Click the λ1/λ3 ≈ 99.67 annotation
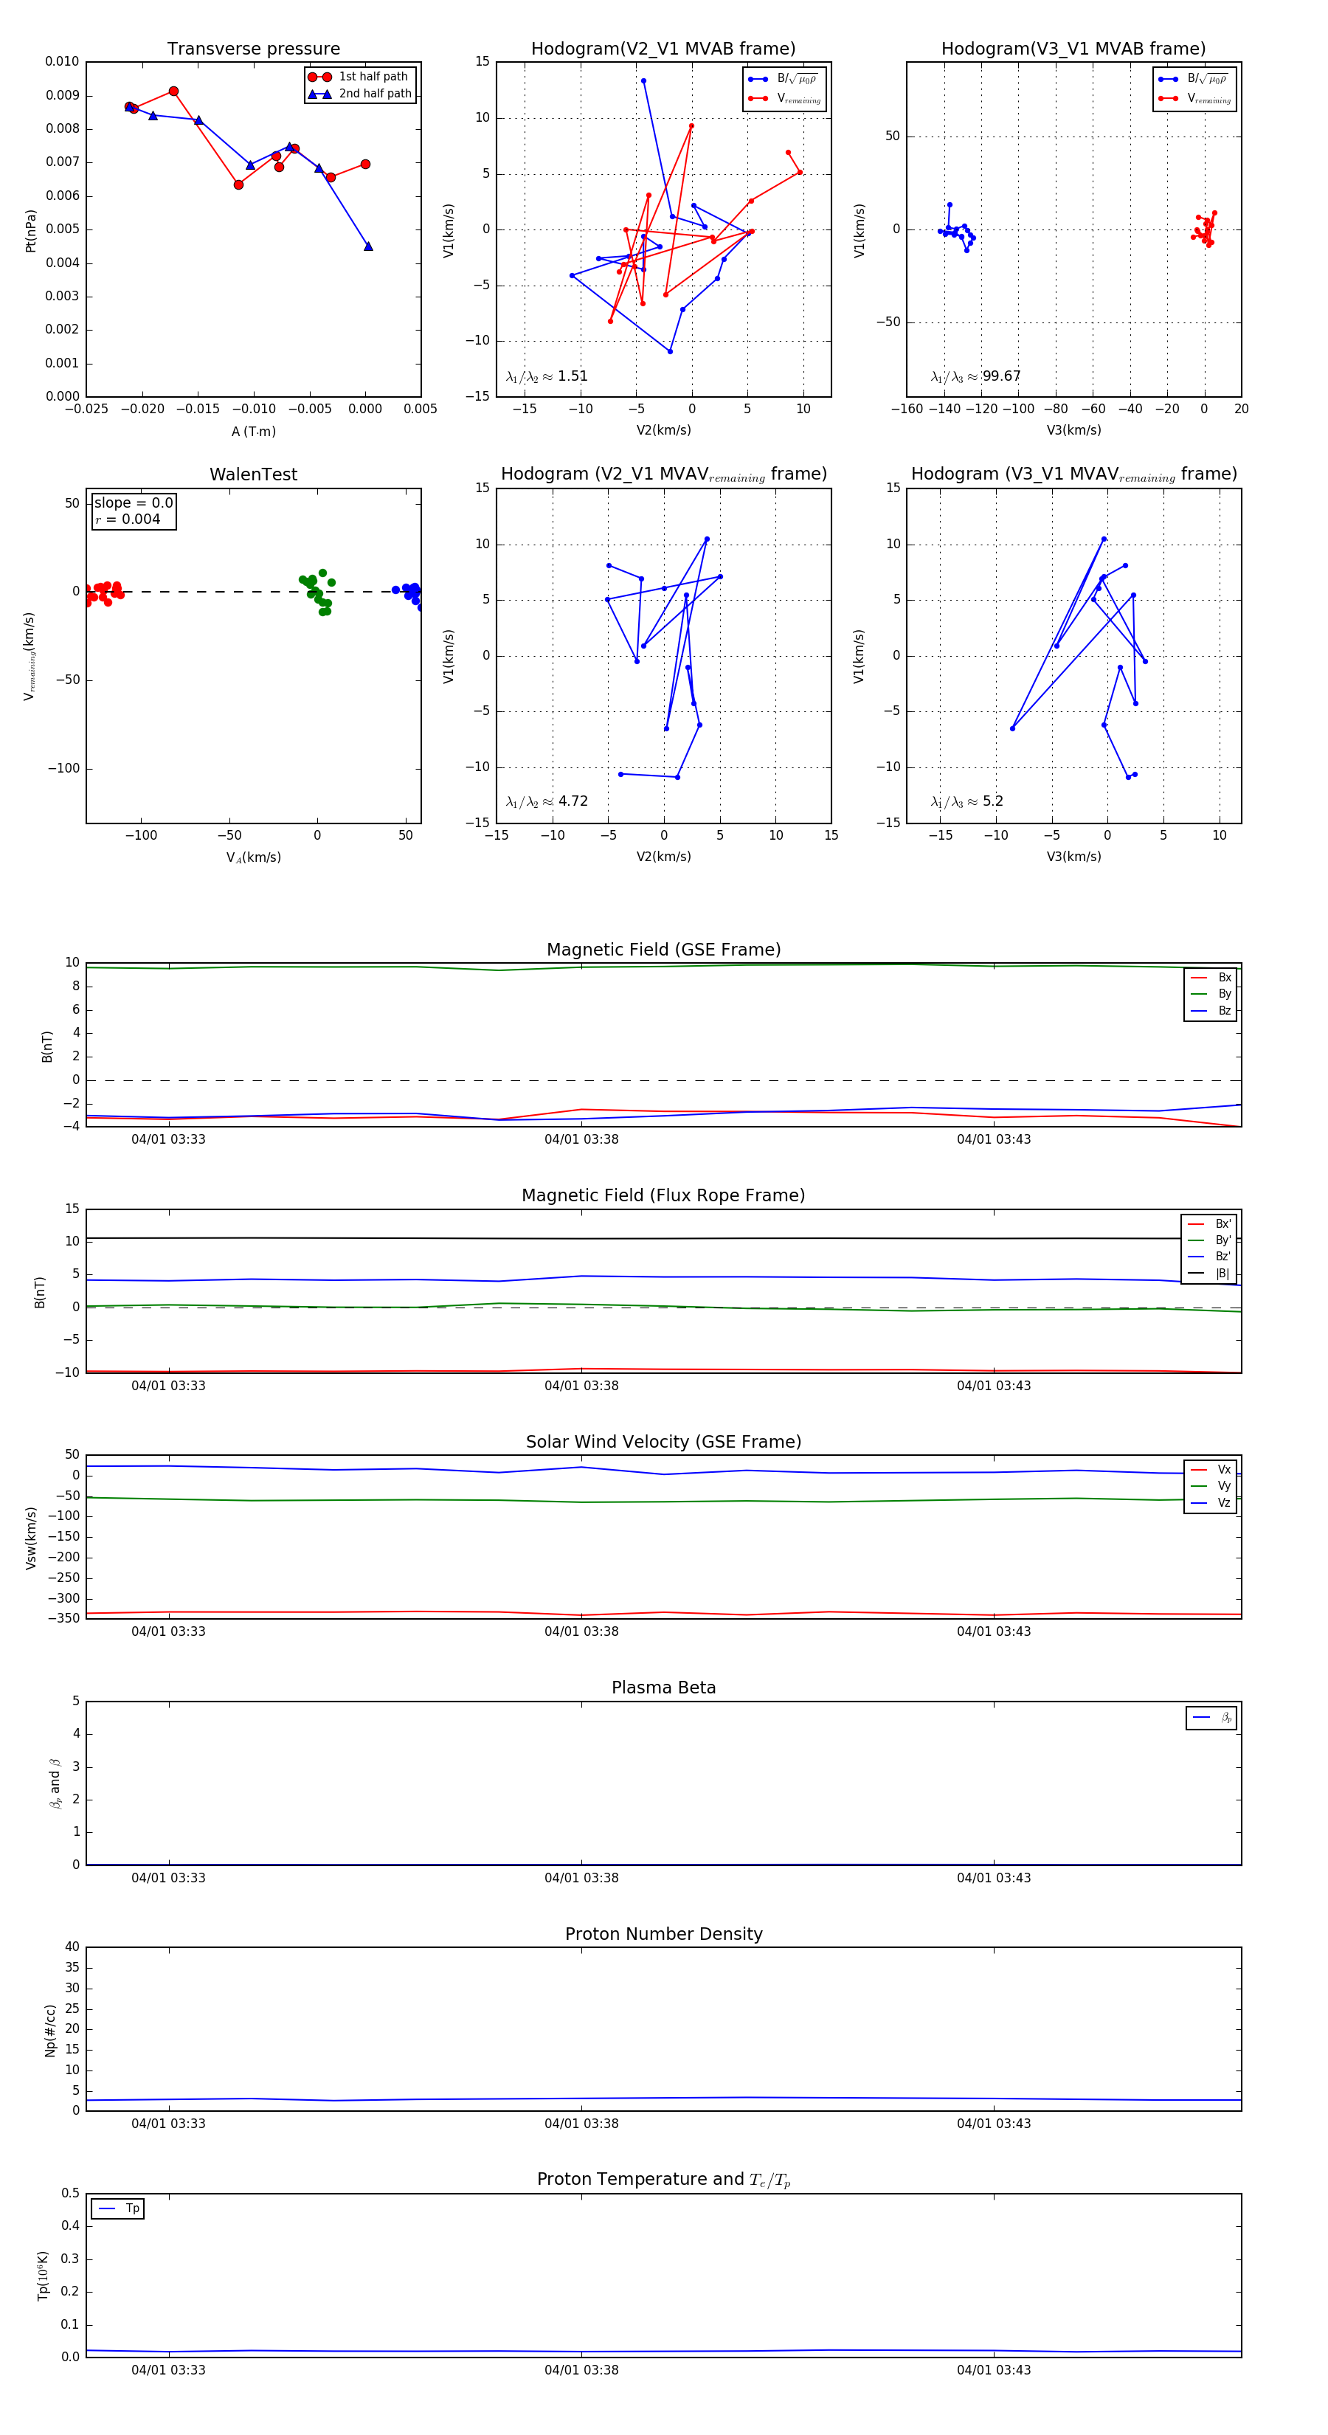Viewport: 1328px width, 2435px height. click(x=975, y=376)
